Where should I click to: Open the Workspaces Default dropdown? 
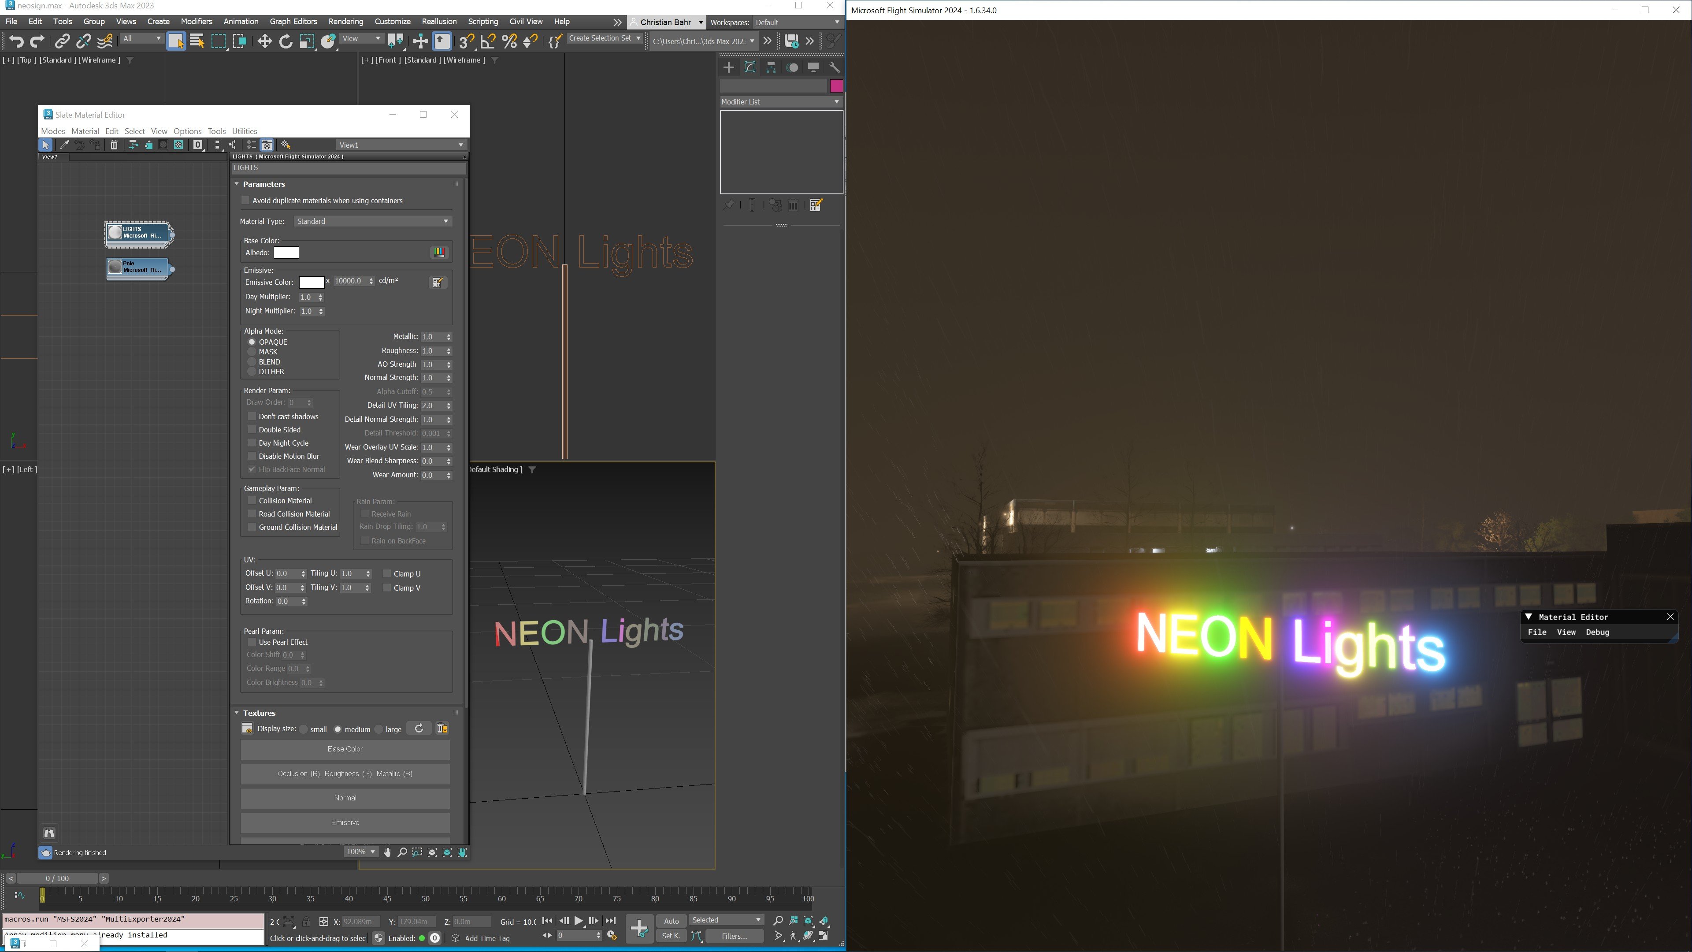coord(797,22)
